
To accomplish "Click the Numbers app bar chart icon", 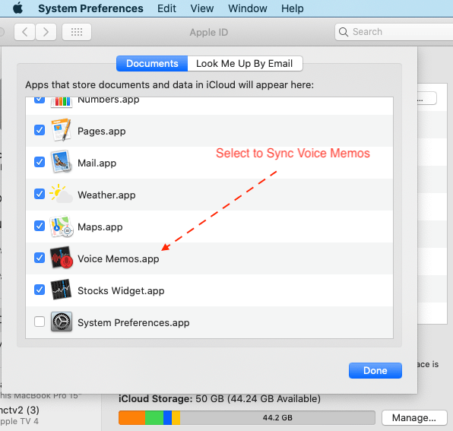I will click(x=62, y=103).
